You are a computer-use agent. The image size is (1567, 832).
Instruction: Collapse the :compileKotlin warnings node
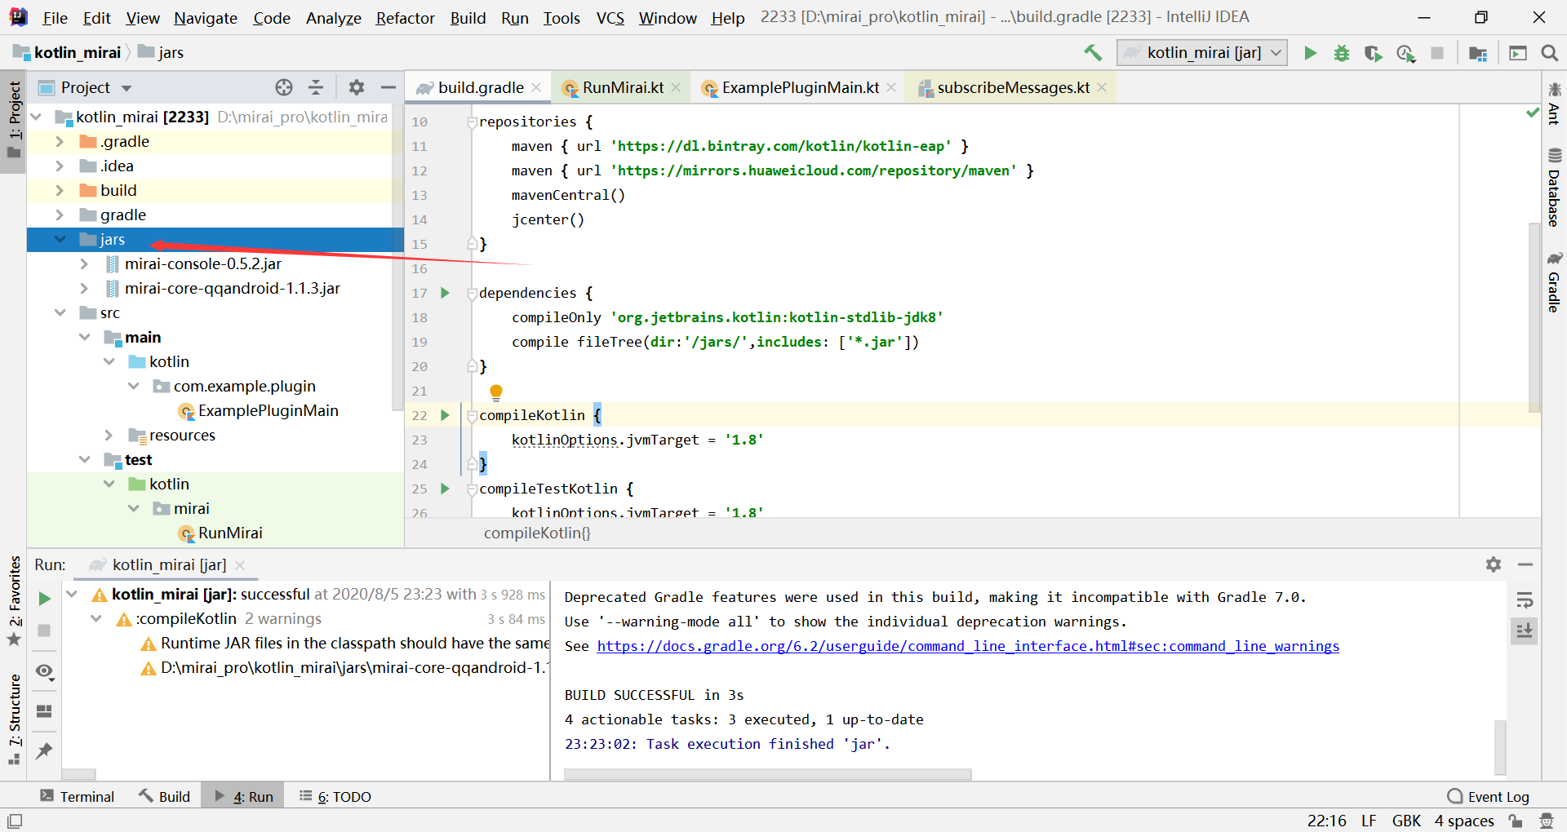pyautogui.click(x=96, y=619)
